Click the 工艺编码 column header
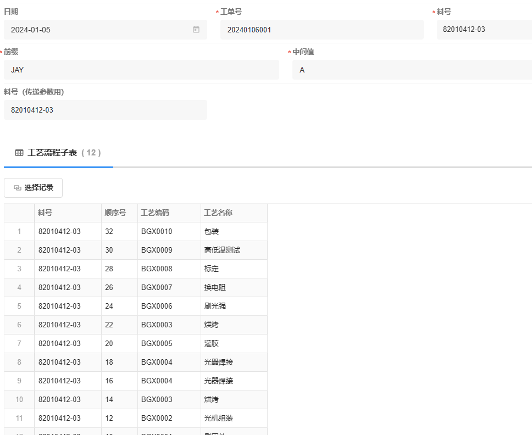The width and height of the screenshot is (532, 435). tap(169, 213)
